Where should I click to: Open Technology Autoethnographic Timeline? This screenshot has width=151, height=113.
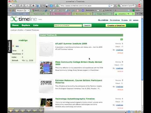(75, 99)
